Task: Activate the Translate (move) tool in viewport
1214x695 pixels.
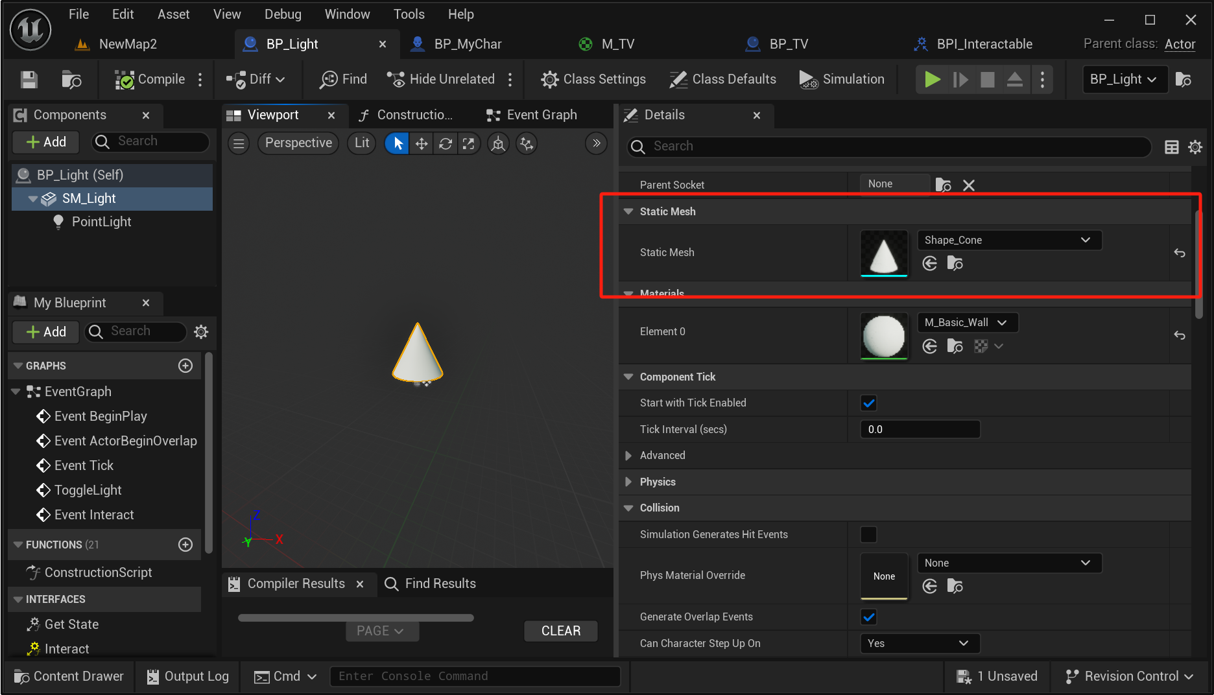Action: (x=422, y=143)
